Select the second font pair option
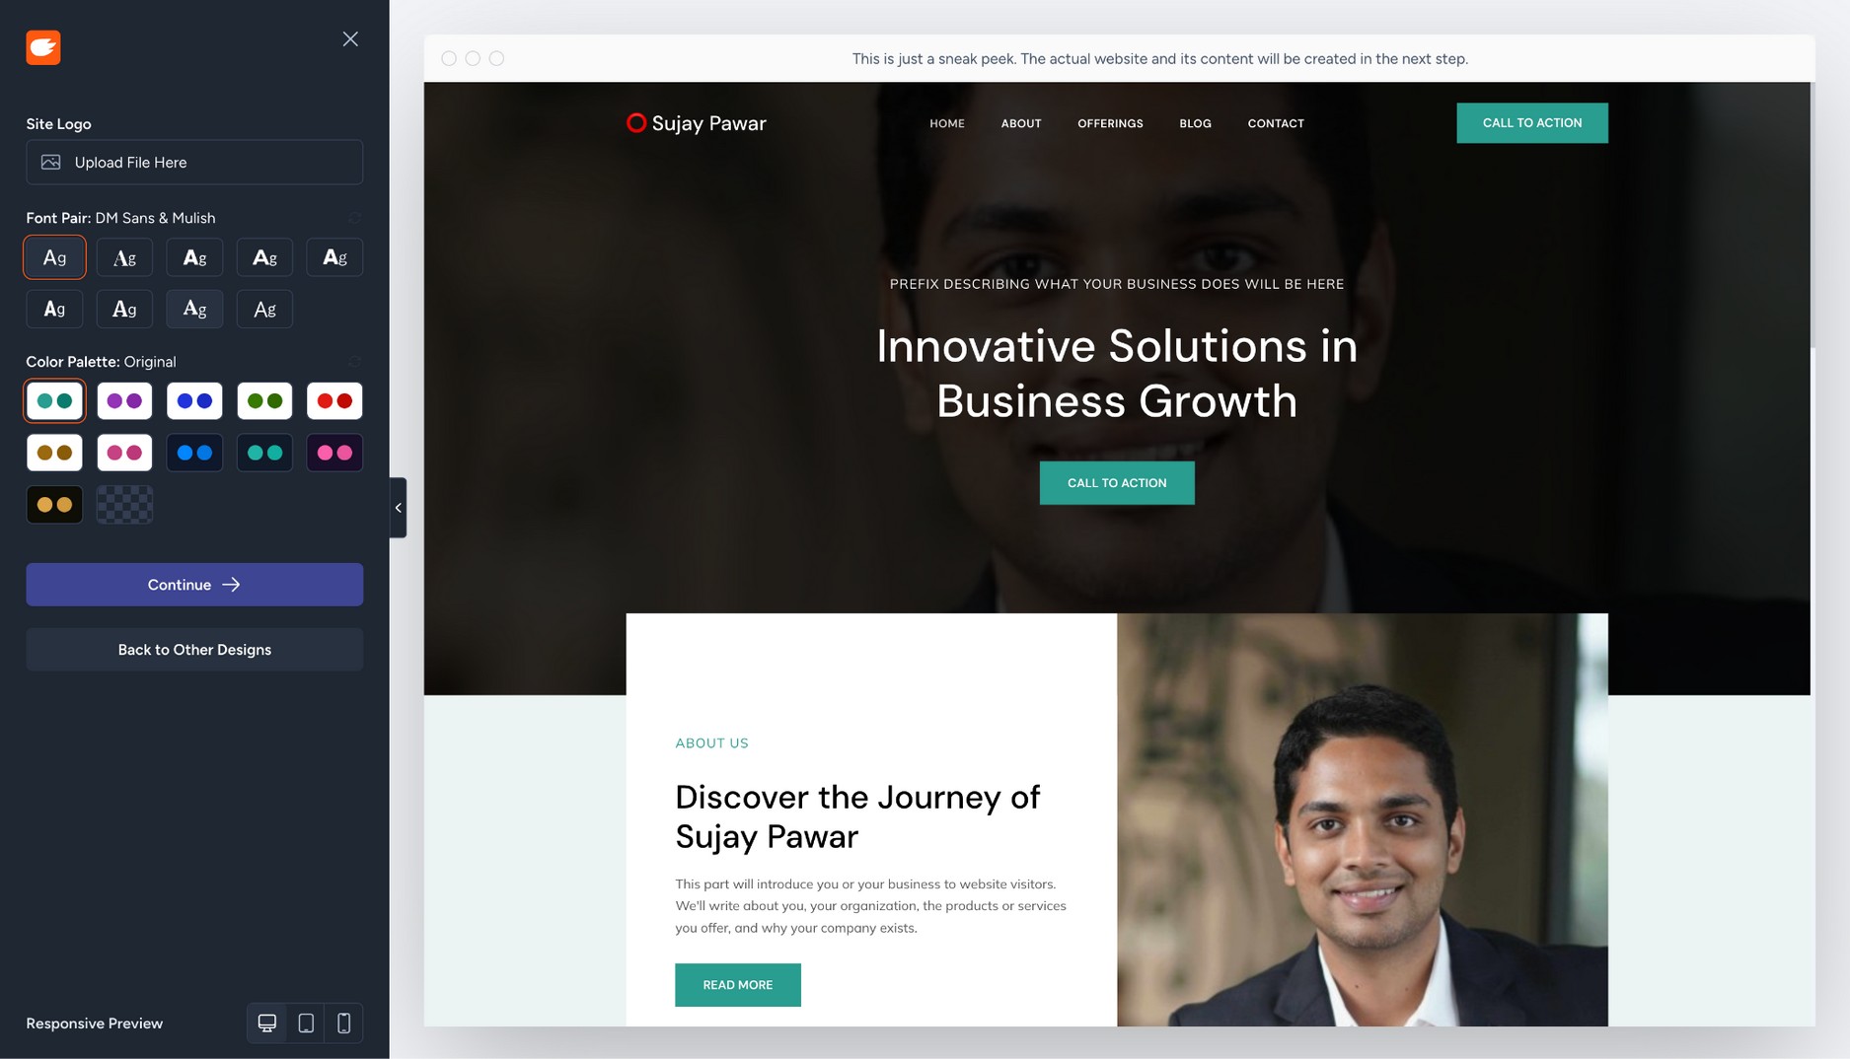The height and width of the screenshot is (1059, 1850). pyautogui.click(x=124, y=257)
